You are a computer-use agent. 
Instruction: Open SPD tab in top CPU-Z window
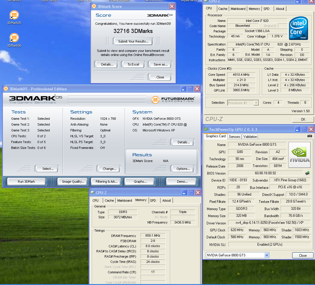(x=266, y=9)
